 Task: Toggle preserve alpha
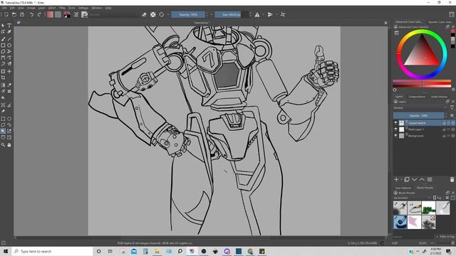pos(153,14)
